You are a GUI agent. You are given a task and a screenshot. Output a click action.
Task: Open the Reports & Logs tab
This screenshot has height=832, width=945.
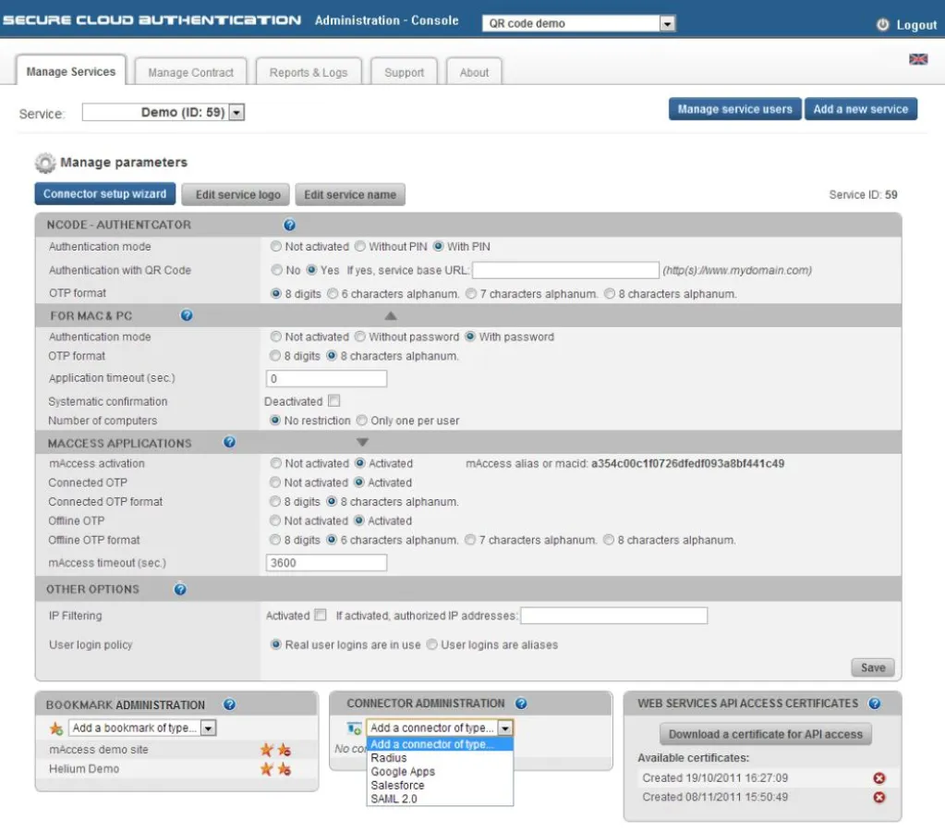tap(308, 70)
